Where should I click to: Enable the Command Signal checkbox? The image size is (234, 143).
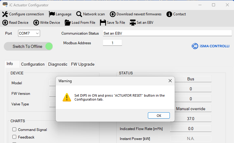pos(14,130)
